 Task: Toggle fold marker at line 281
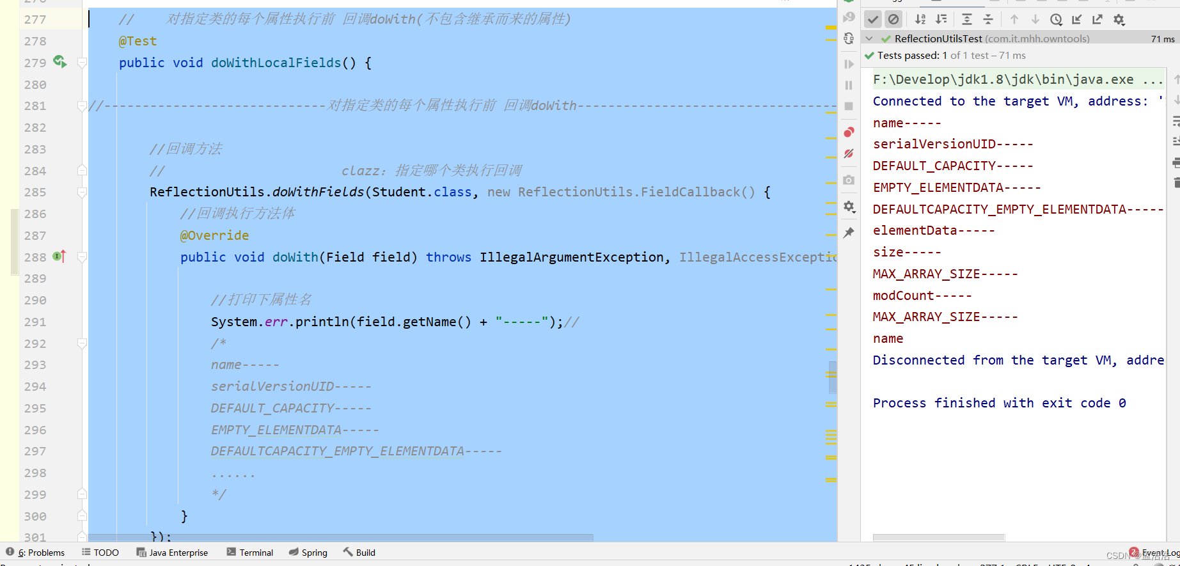pyautogui.click(x=82, y=106)
